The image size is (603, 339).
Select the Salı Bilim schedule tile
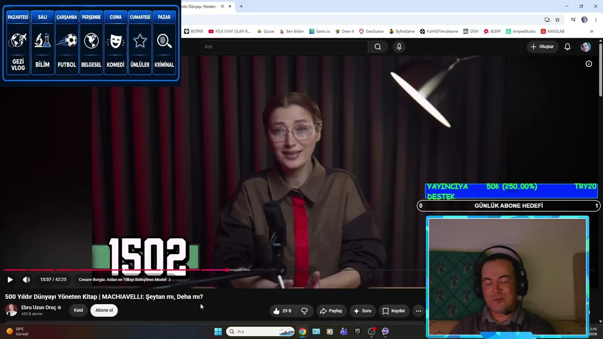42,43
